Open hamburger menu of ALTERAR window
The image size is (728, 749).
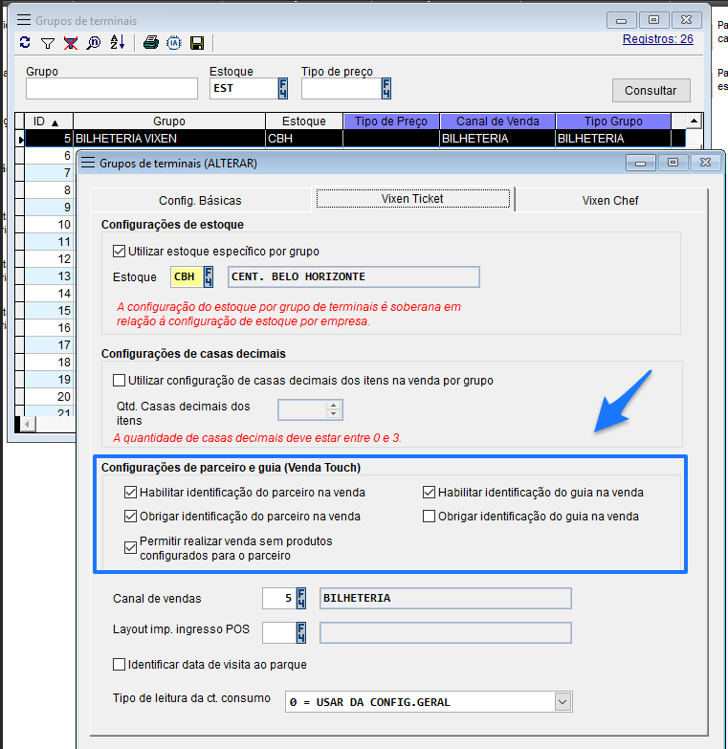click(x=88, y=163)
